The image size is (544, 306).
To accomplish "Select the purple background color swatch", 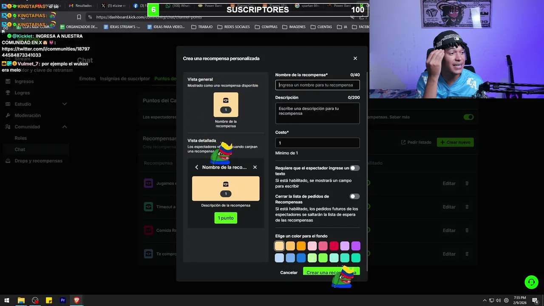I will [356, 246].
